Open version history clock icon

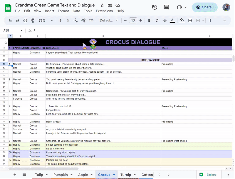point(155,7)
